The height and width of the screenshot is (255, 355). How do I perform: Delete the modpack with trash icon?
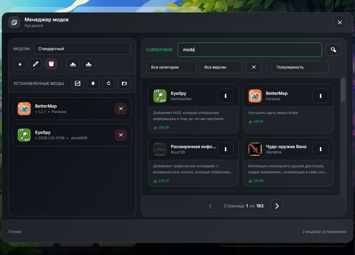point(51,64)
